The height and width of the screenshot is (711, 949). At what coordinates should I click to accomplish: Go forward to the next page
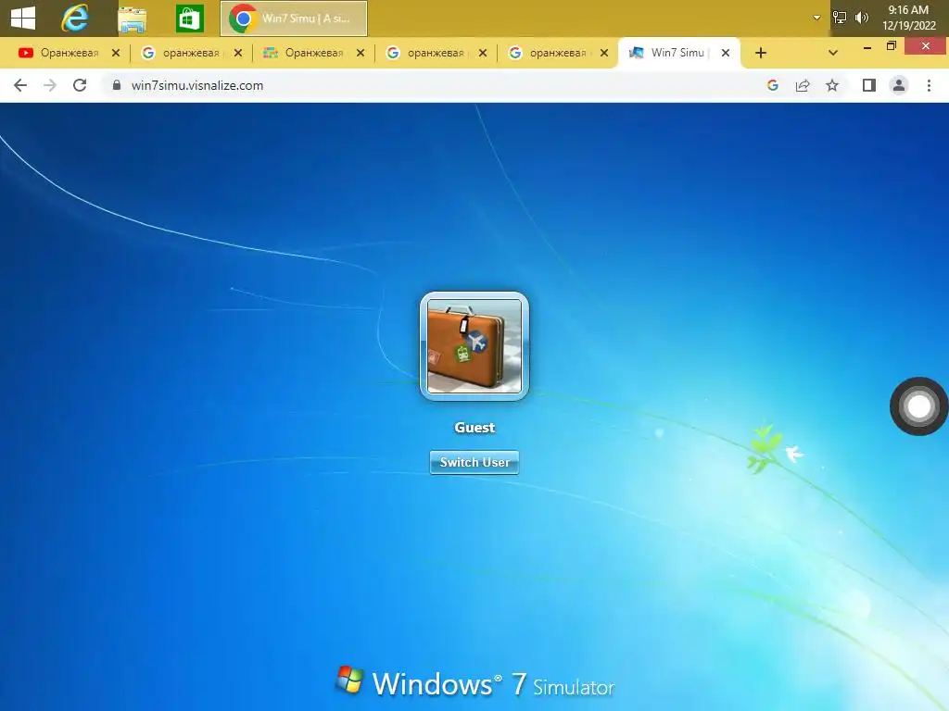pyautogui.click(x=50, y=85)
